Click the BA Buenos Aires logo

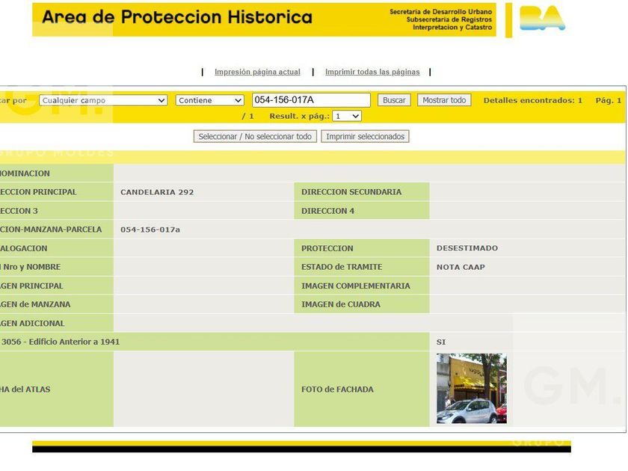542,19
